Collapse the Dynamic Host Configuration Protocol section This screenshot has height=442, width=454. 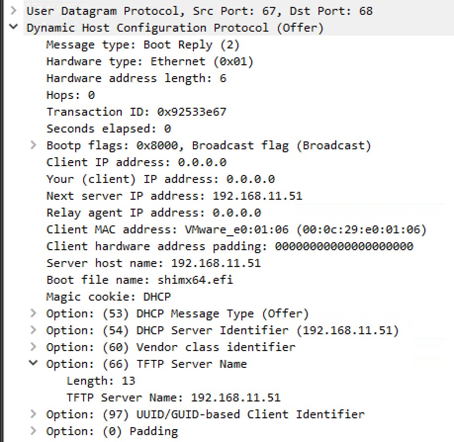(x=13, y=27)
